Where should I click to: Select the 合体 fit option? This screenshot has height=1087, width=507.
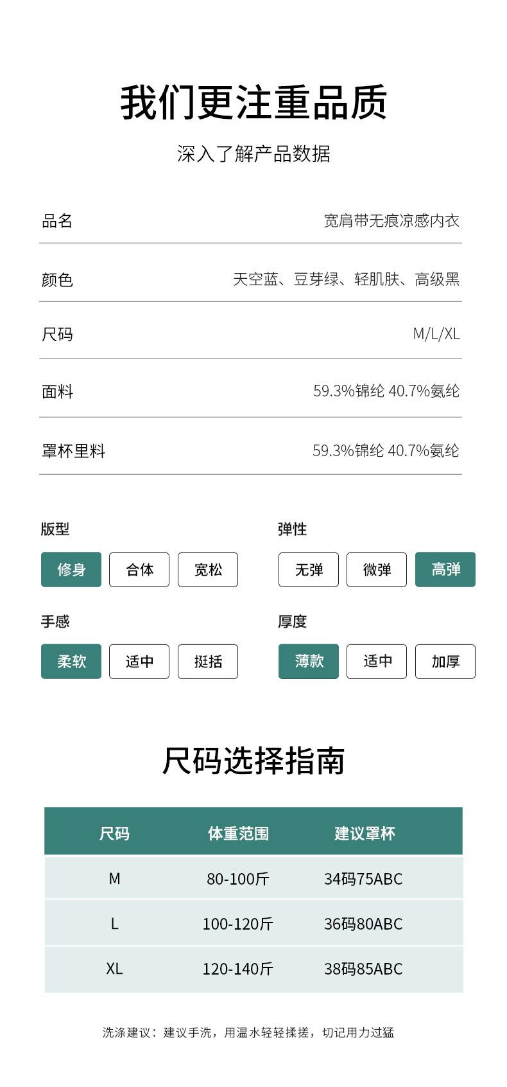(x=139, y=569)
